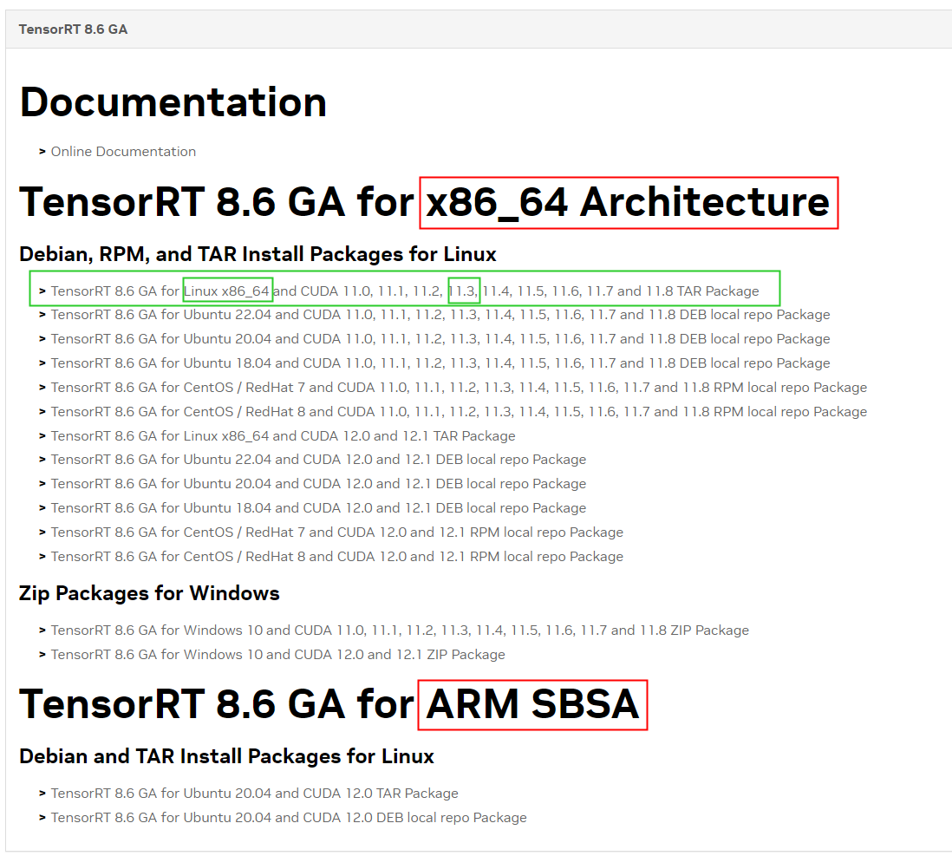Open Linux x86_64 CUDA 11.x TAR Package link
Screen dimensions: 952x856
point(405,291)
